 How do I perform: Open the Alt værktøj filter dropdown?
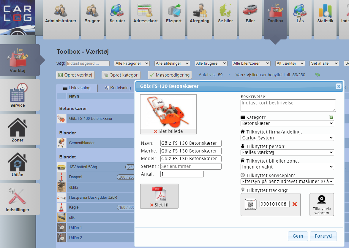pos(290,63)
